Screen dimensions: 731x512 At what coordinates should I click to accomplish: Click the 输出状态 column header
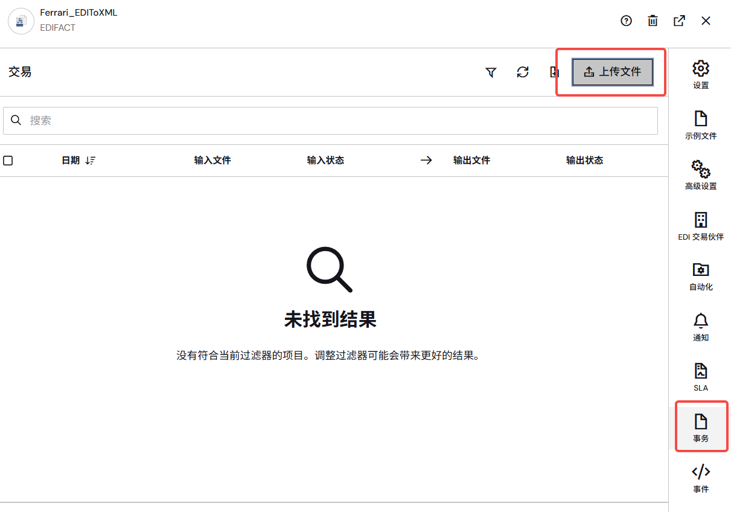tap(584, 161)
